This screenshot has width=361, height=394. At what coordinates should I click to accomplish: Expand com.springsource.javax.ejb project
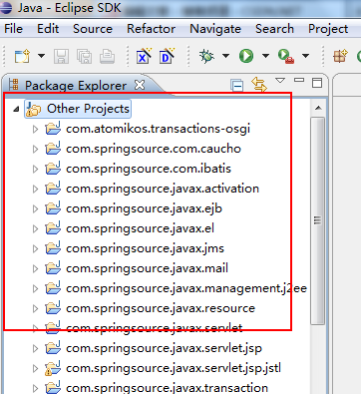[x=35, y=208]
